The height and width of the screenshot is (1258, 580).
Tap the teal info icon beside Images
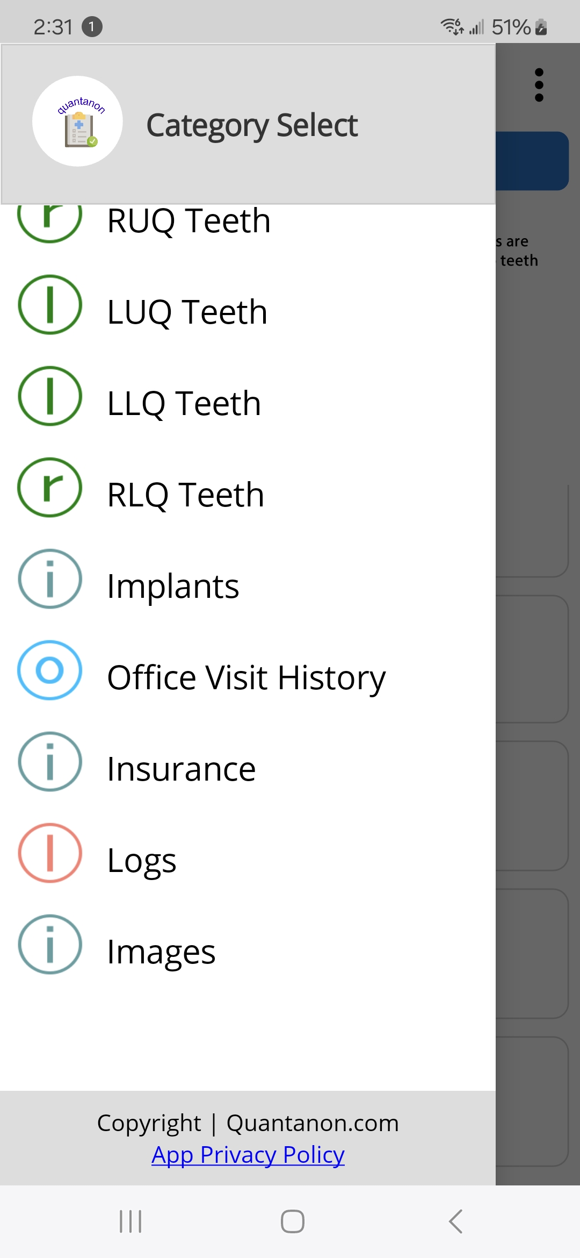[x=50, y=945]
